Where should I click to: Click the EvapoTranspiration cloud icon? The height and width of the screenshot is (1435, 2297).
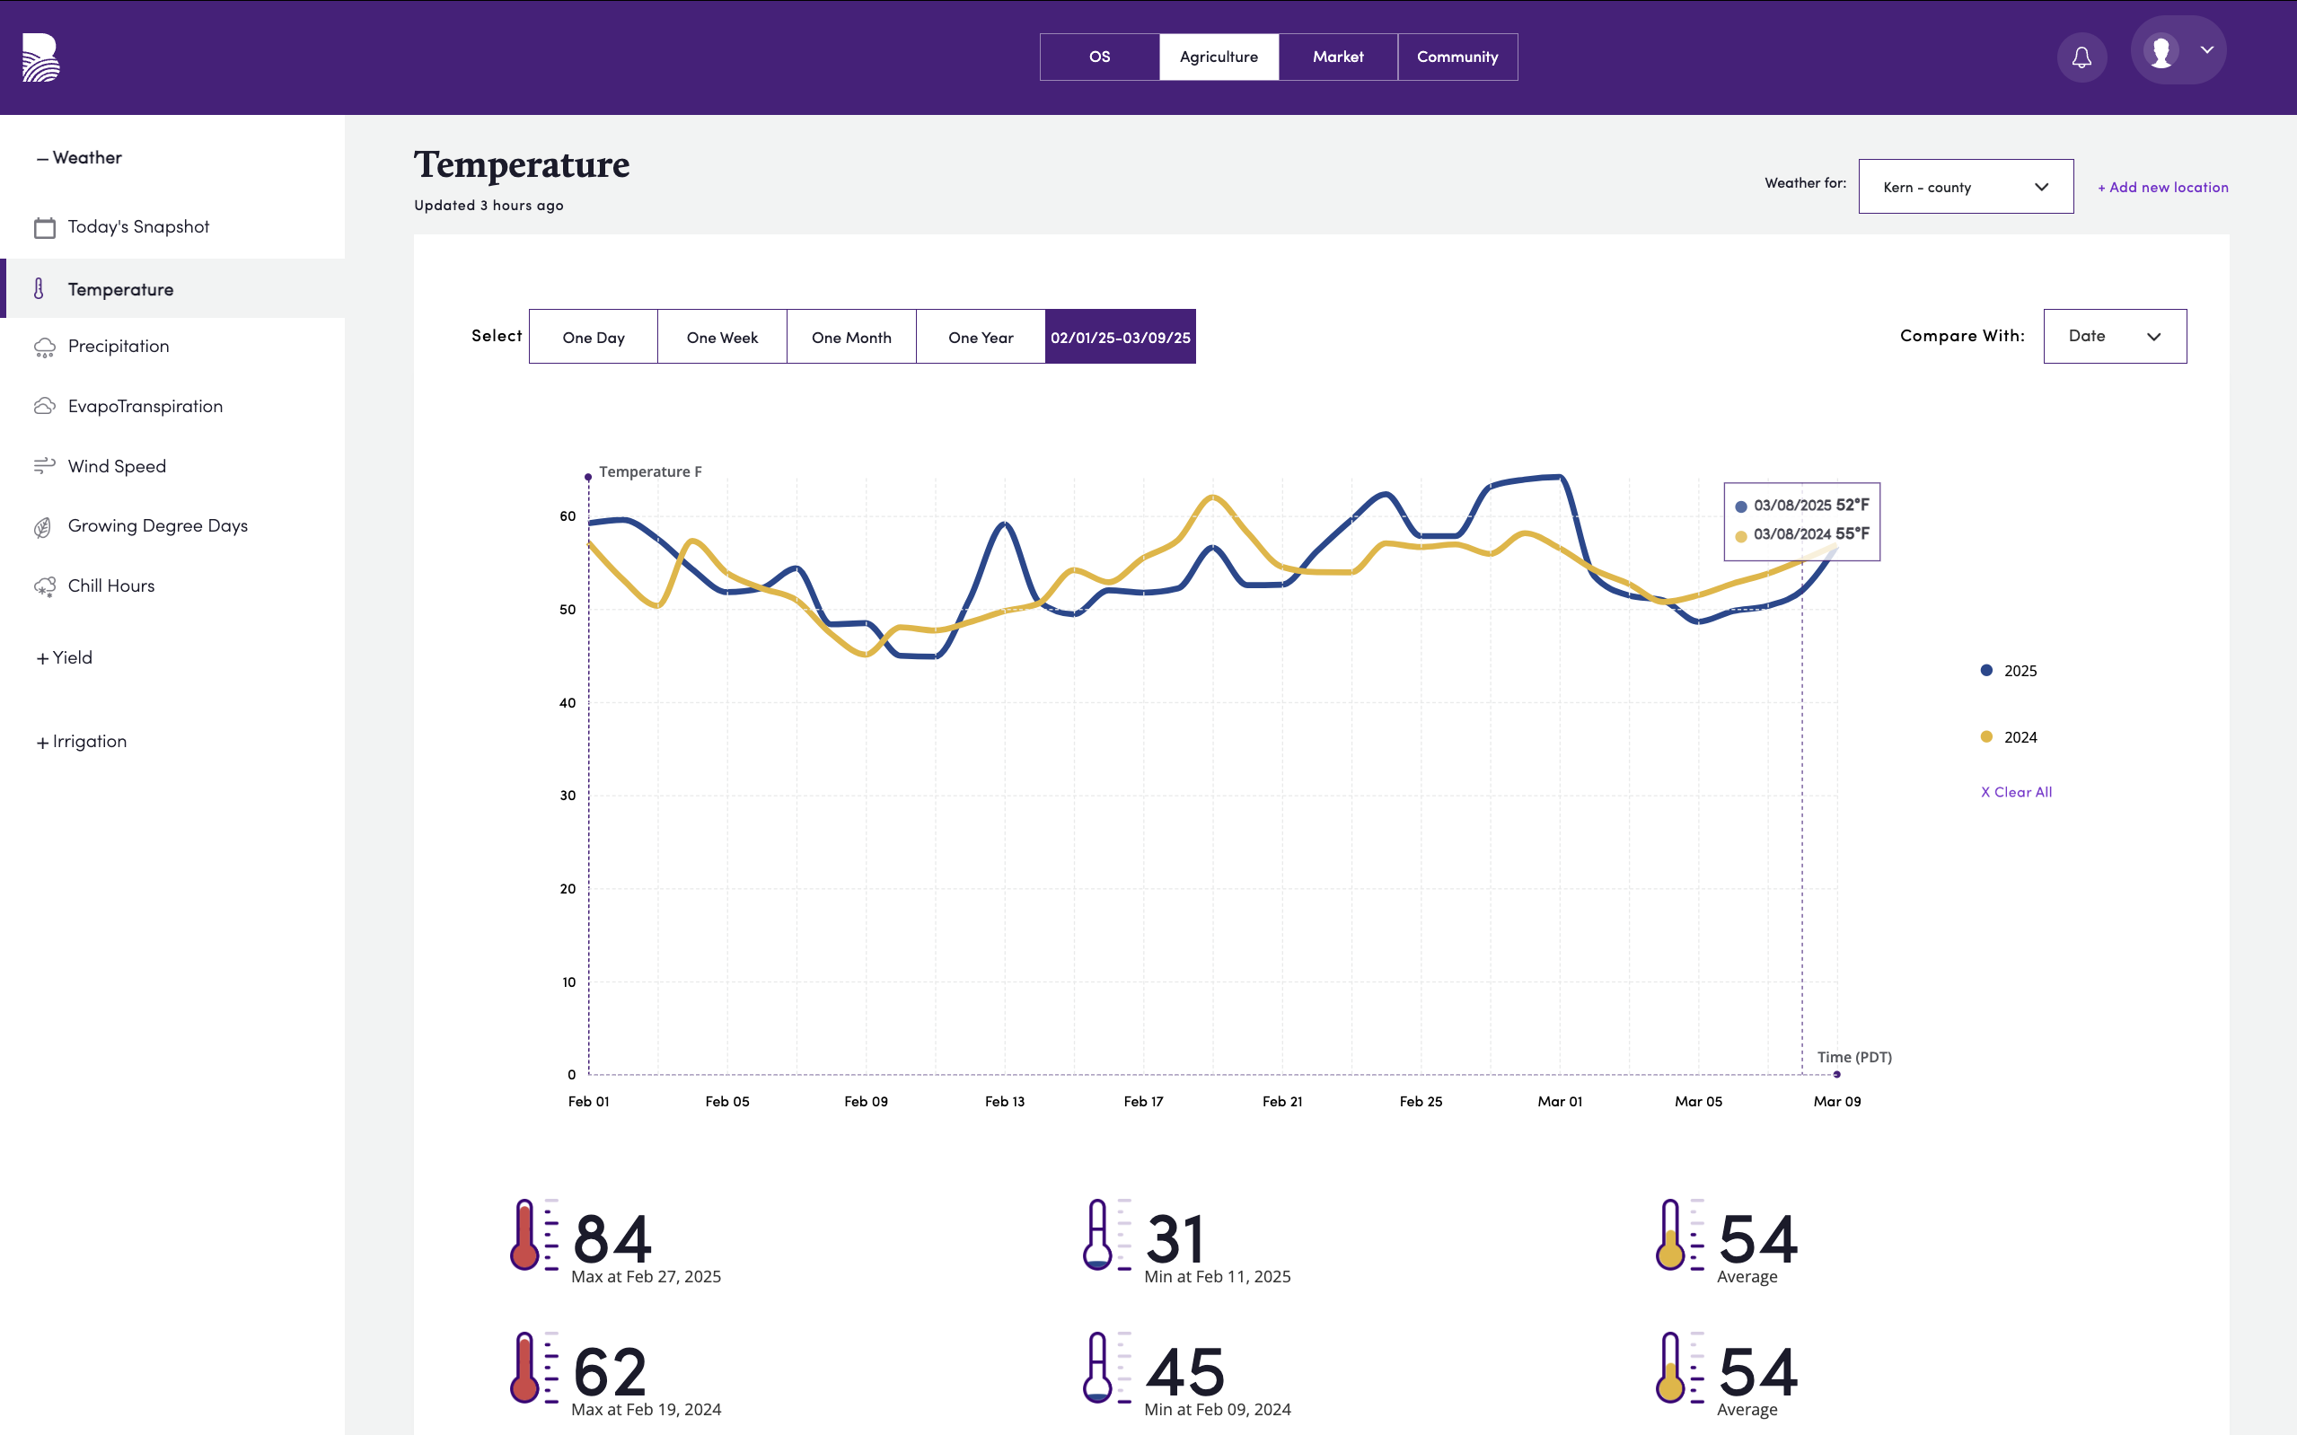(x=45, y=406)
